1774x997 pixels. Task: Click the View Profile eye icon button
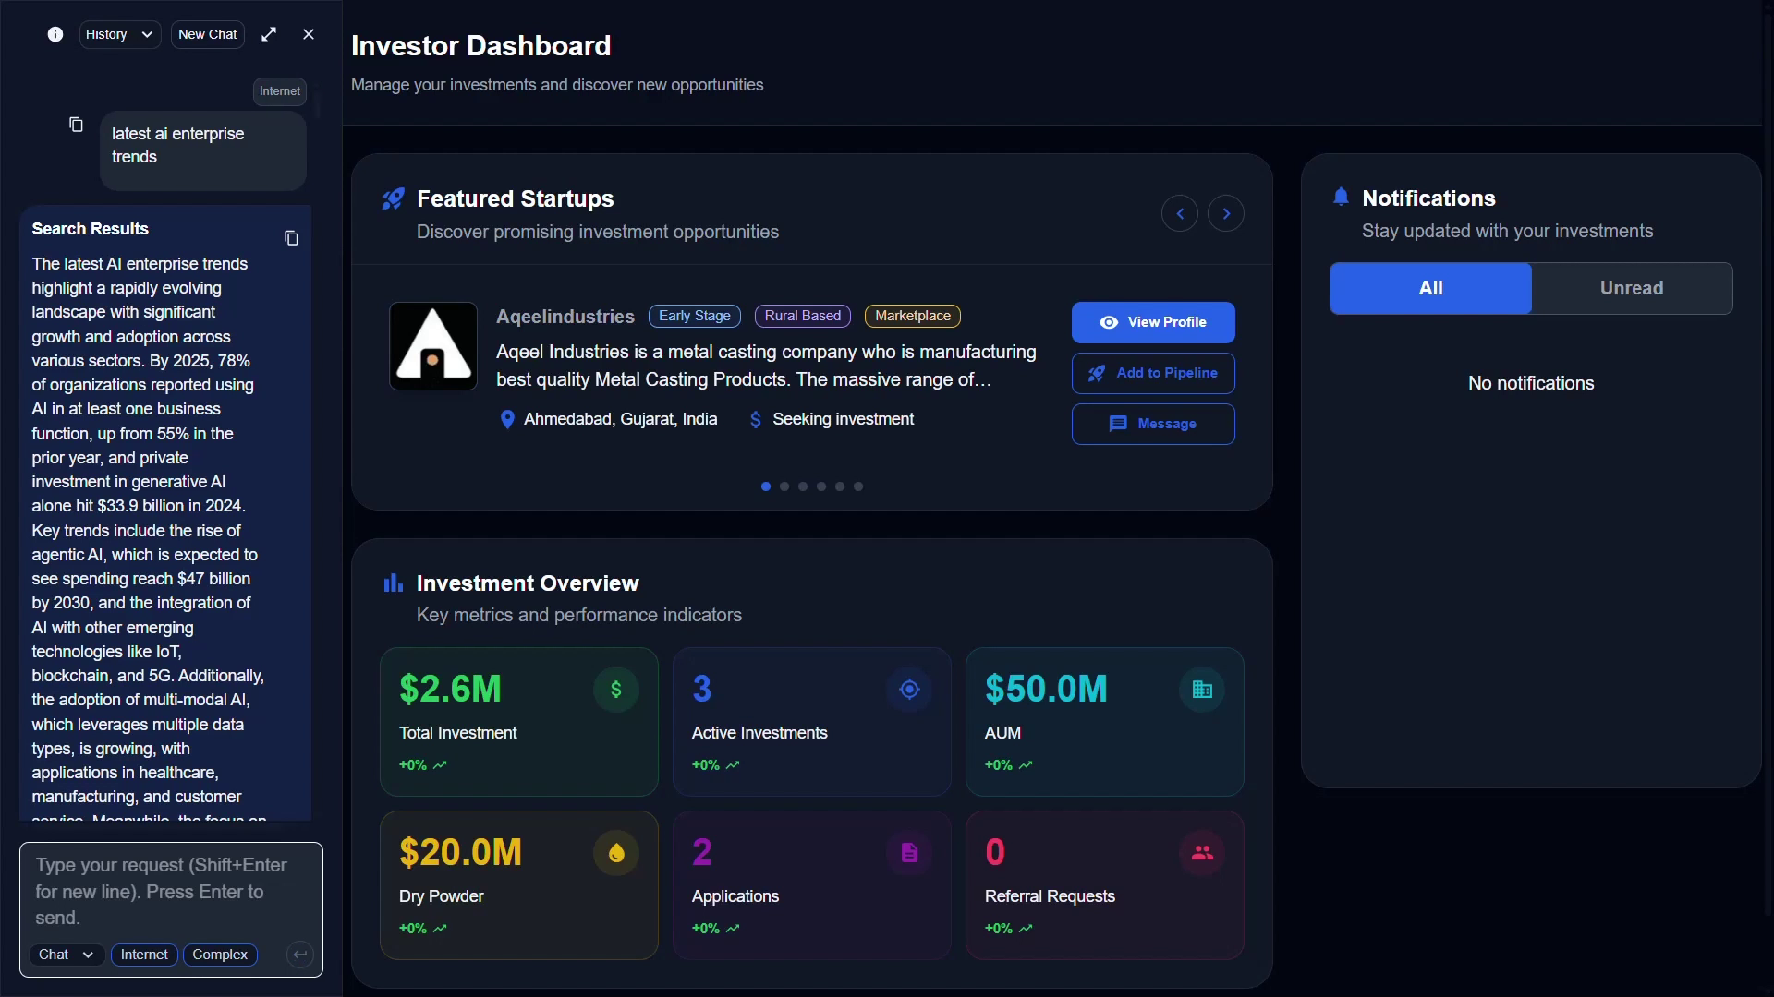[1108, 322]
